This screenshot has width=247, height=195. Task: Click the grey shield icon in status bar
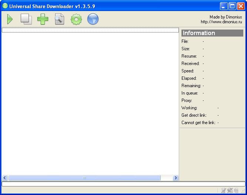(236, 191)
